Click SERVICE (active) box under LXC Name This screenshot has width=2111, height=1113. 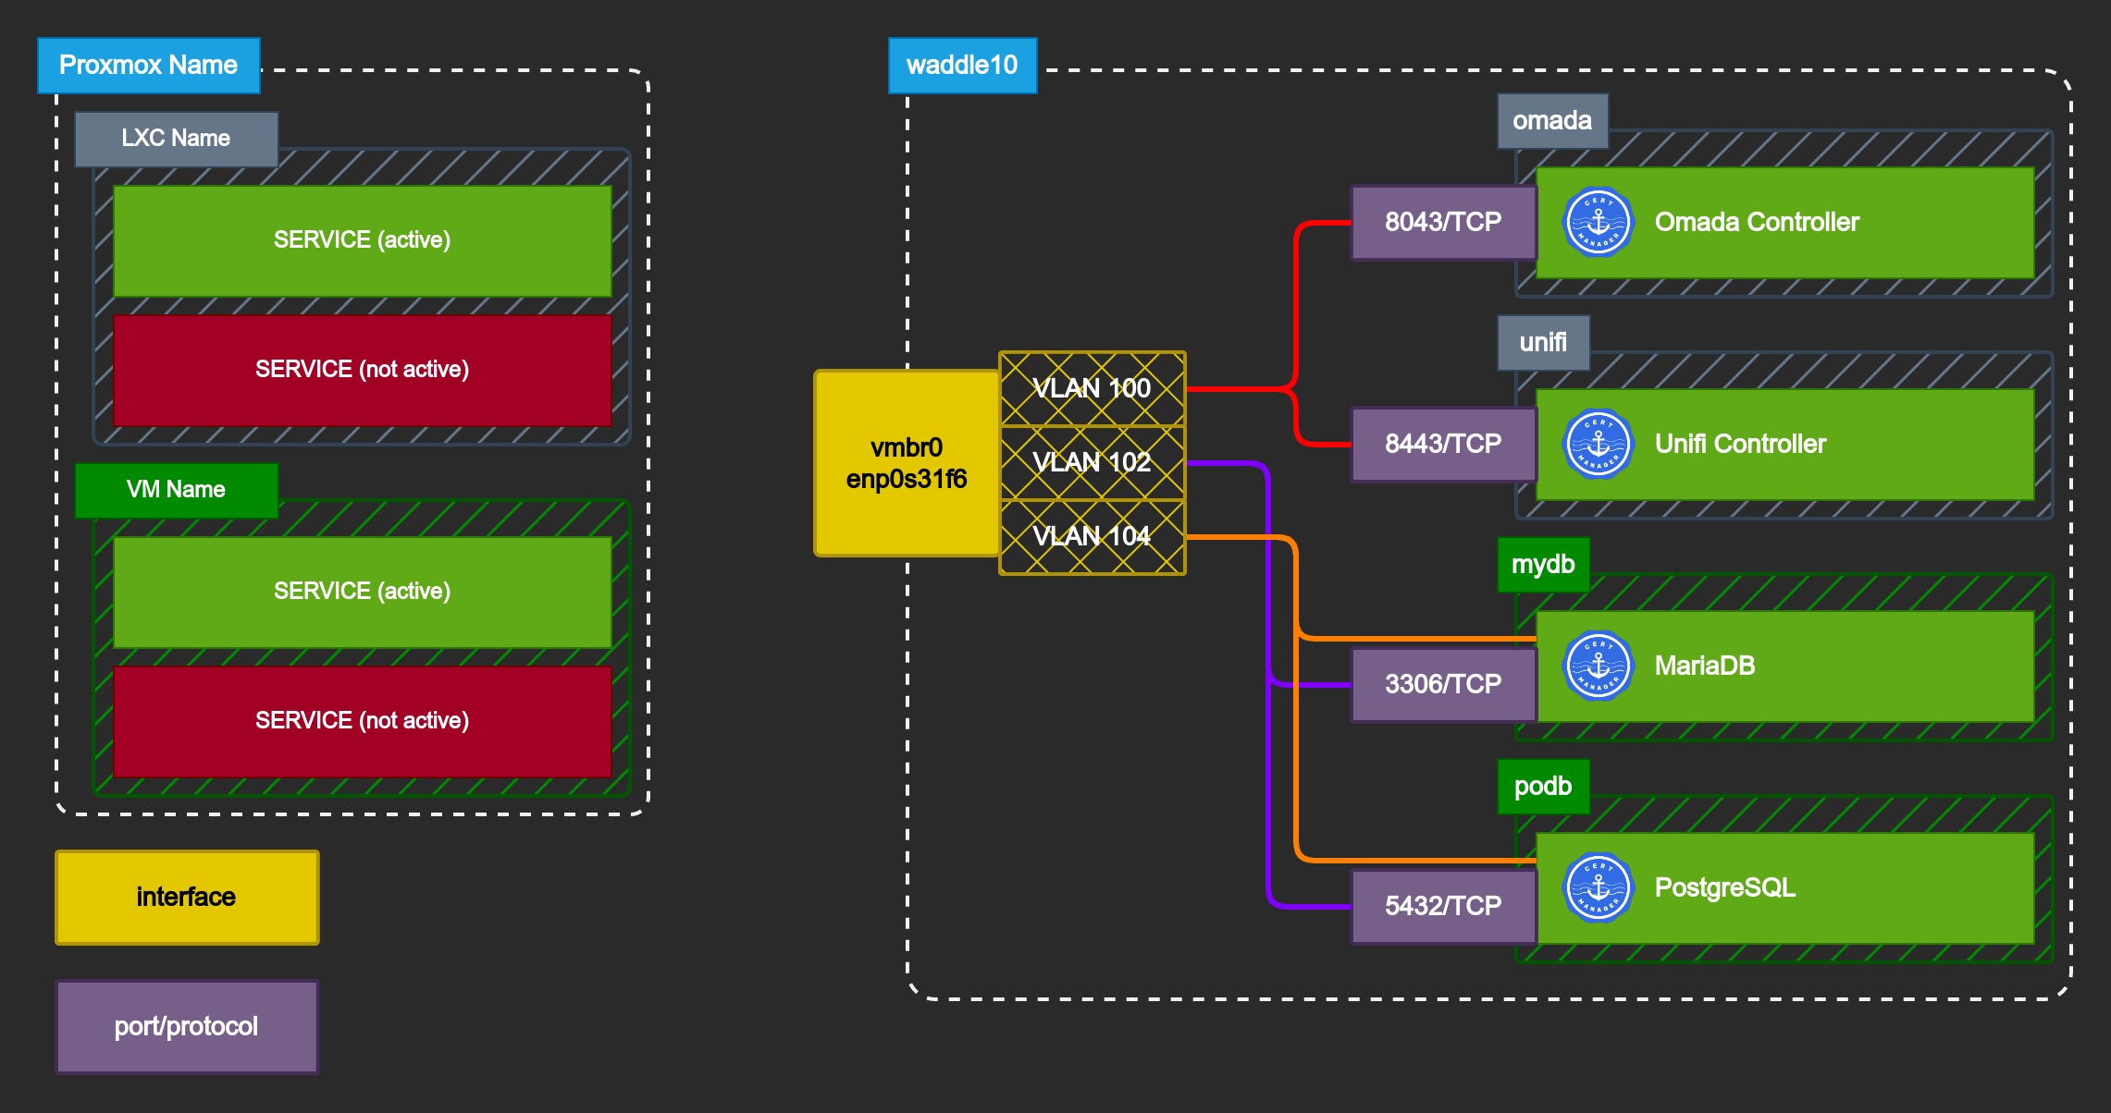tap(362, 240)
